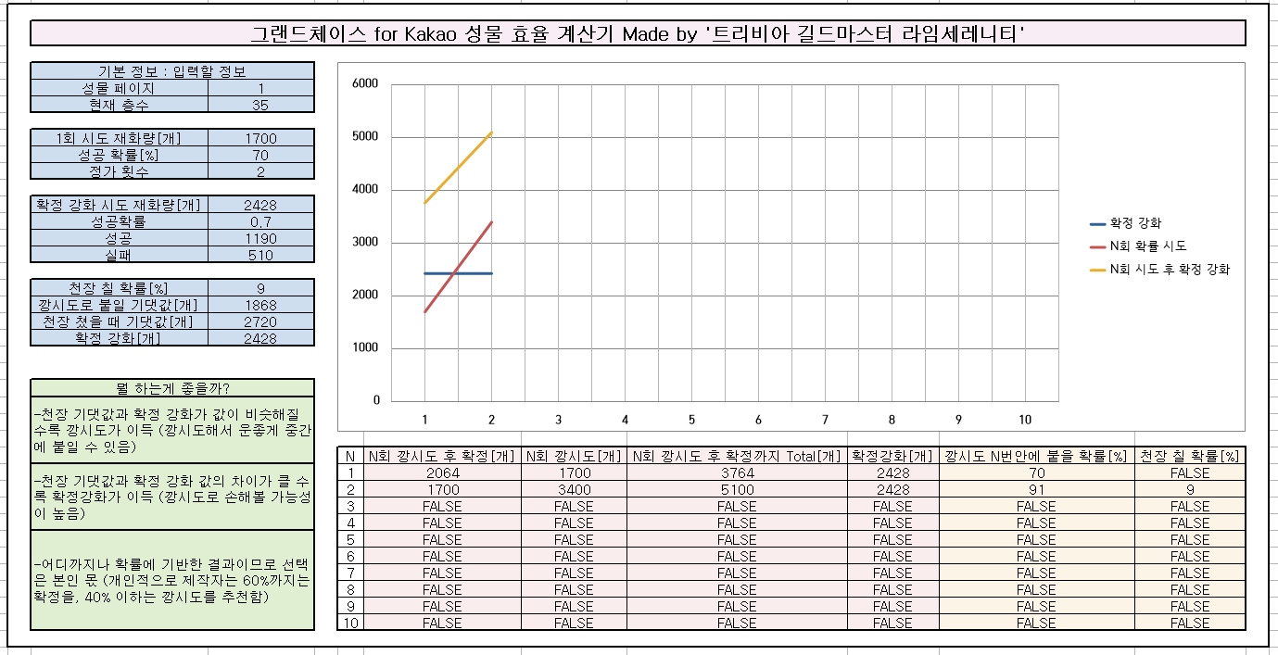Screen dimensions: 1278x655
Task: Select the '확정강화[개]' table column header
Action: [x=892, y=456]
